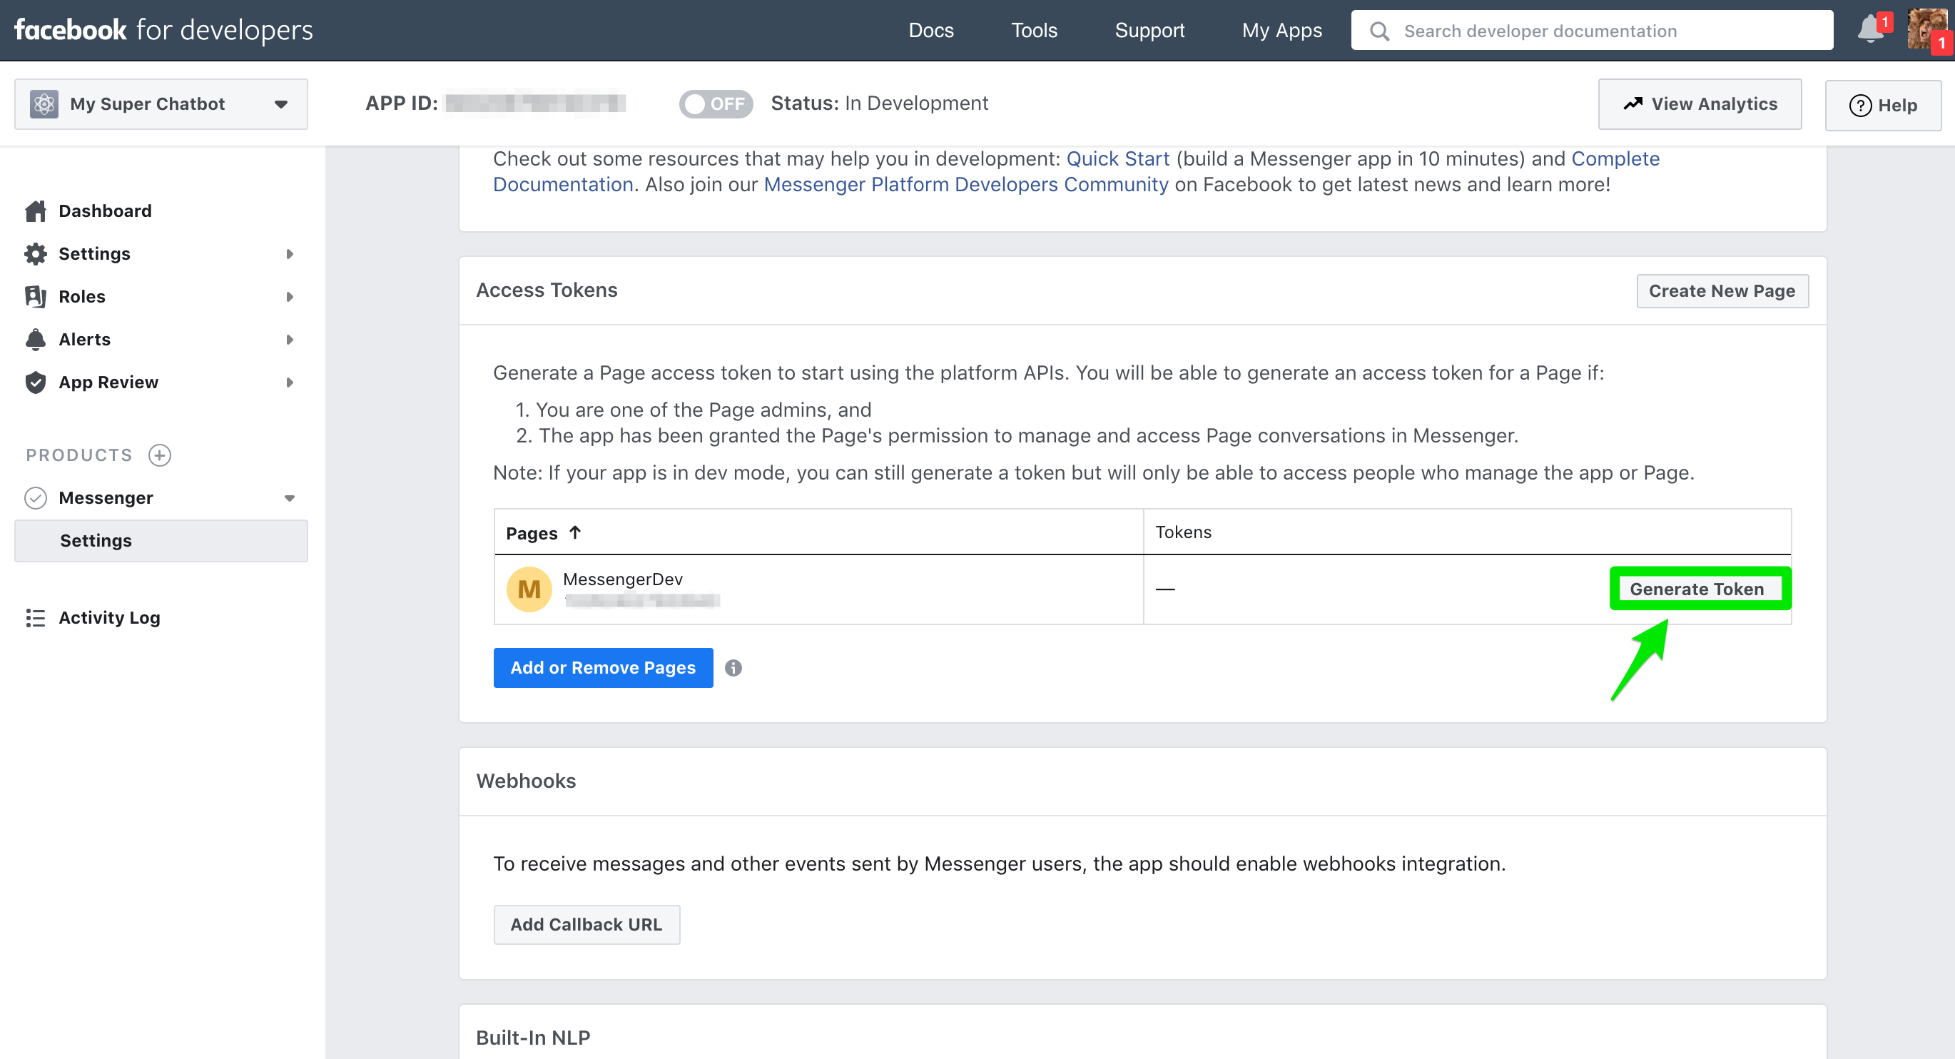Click the Add Callback URL button
The width and height of the screenshot is (1955, 1059).
586,925
